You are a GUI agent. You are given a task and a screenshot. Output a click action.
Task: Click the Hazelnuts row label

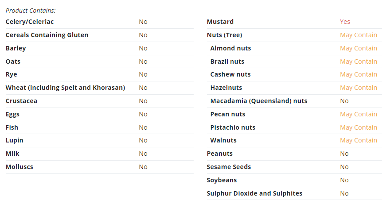226,88
